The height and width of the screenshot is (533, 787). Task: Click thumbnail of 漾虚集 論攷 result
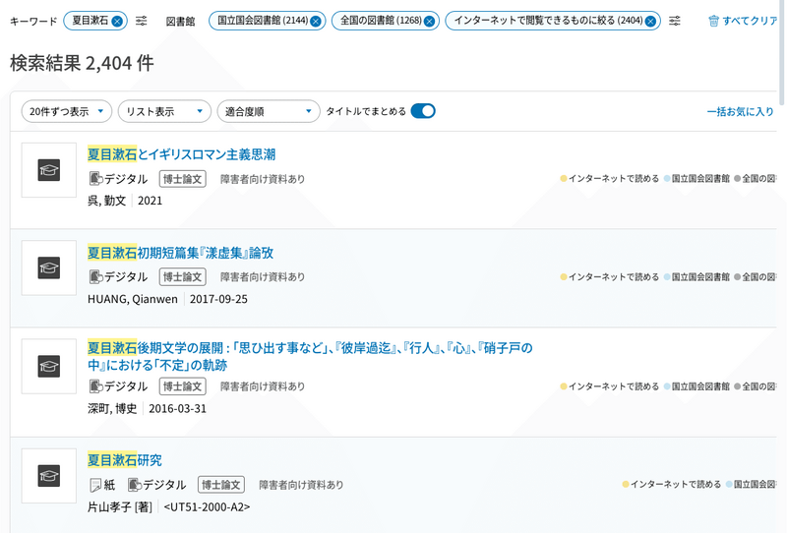click(x=48, y=267)
